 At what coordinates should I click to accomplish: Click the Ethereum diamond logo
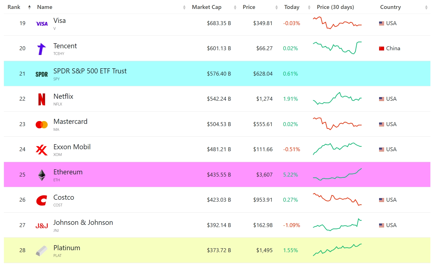pyautogui.click(x=42, y=175)
